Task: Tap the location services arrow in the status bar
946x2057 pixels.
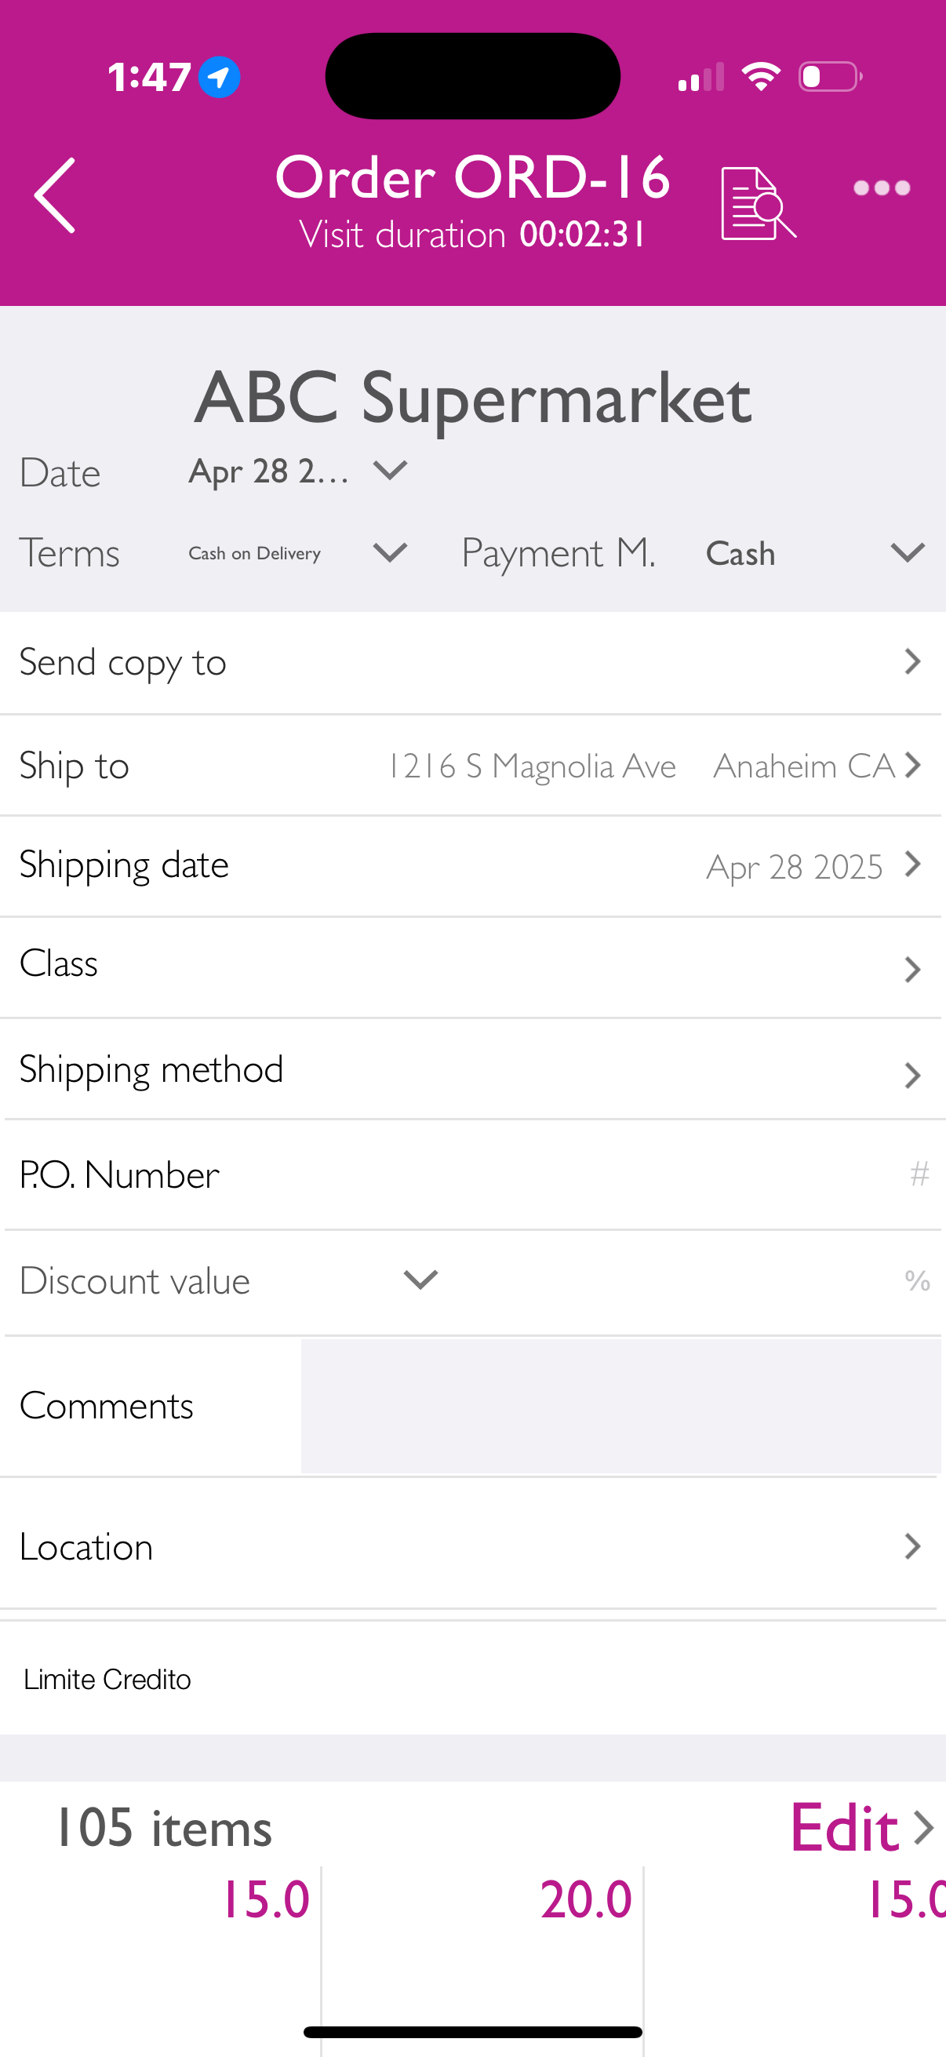Action: point(220,78)
